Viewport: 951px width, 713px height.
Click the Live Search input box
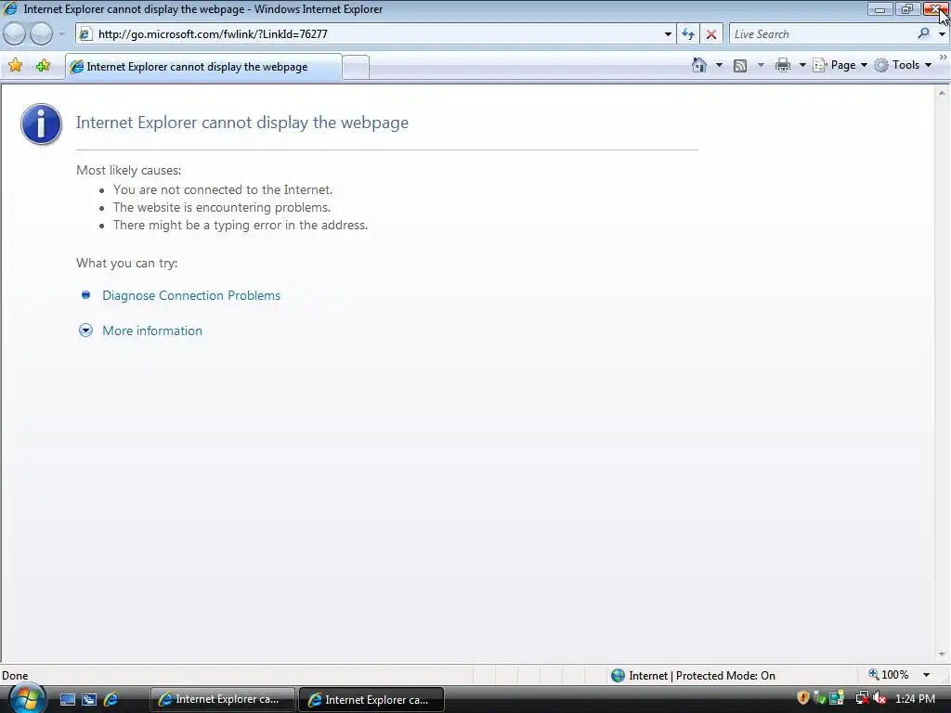[x=822, y=34]
